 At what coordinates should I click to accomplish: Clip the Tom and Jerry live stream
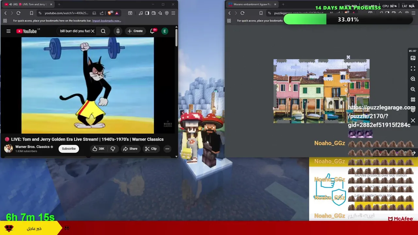(x=151, y=149)
